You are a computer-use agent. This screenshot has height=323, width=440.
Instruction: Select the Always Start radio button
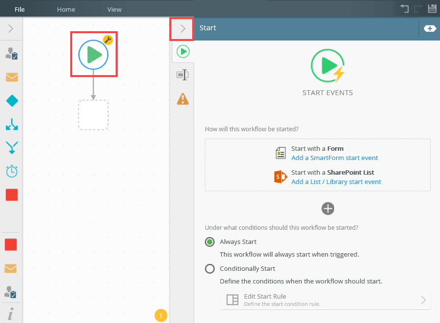210,242
